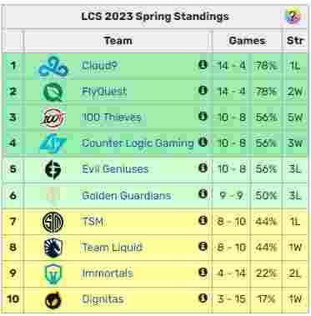Open the Golden Guardians team link
311x316 pixels.
pos(126,195)
